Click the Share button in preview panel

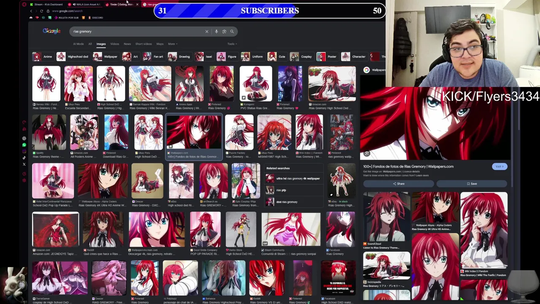tap(399, 184)
